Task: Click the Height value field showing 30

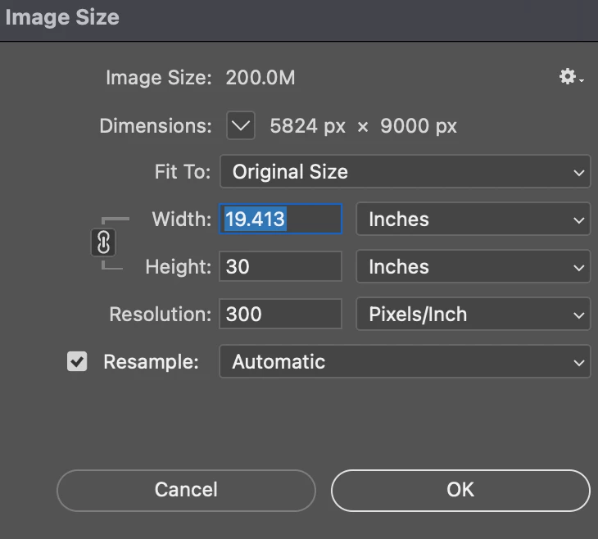Action: (x=280, y=267)
